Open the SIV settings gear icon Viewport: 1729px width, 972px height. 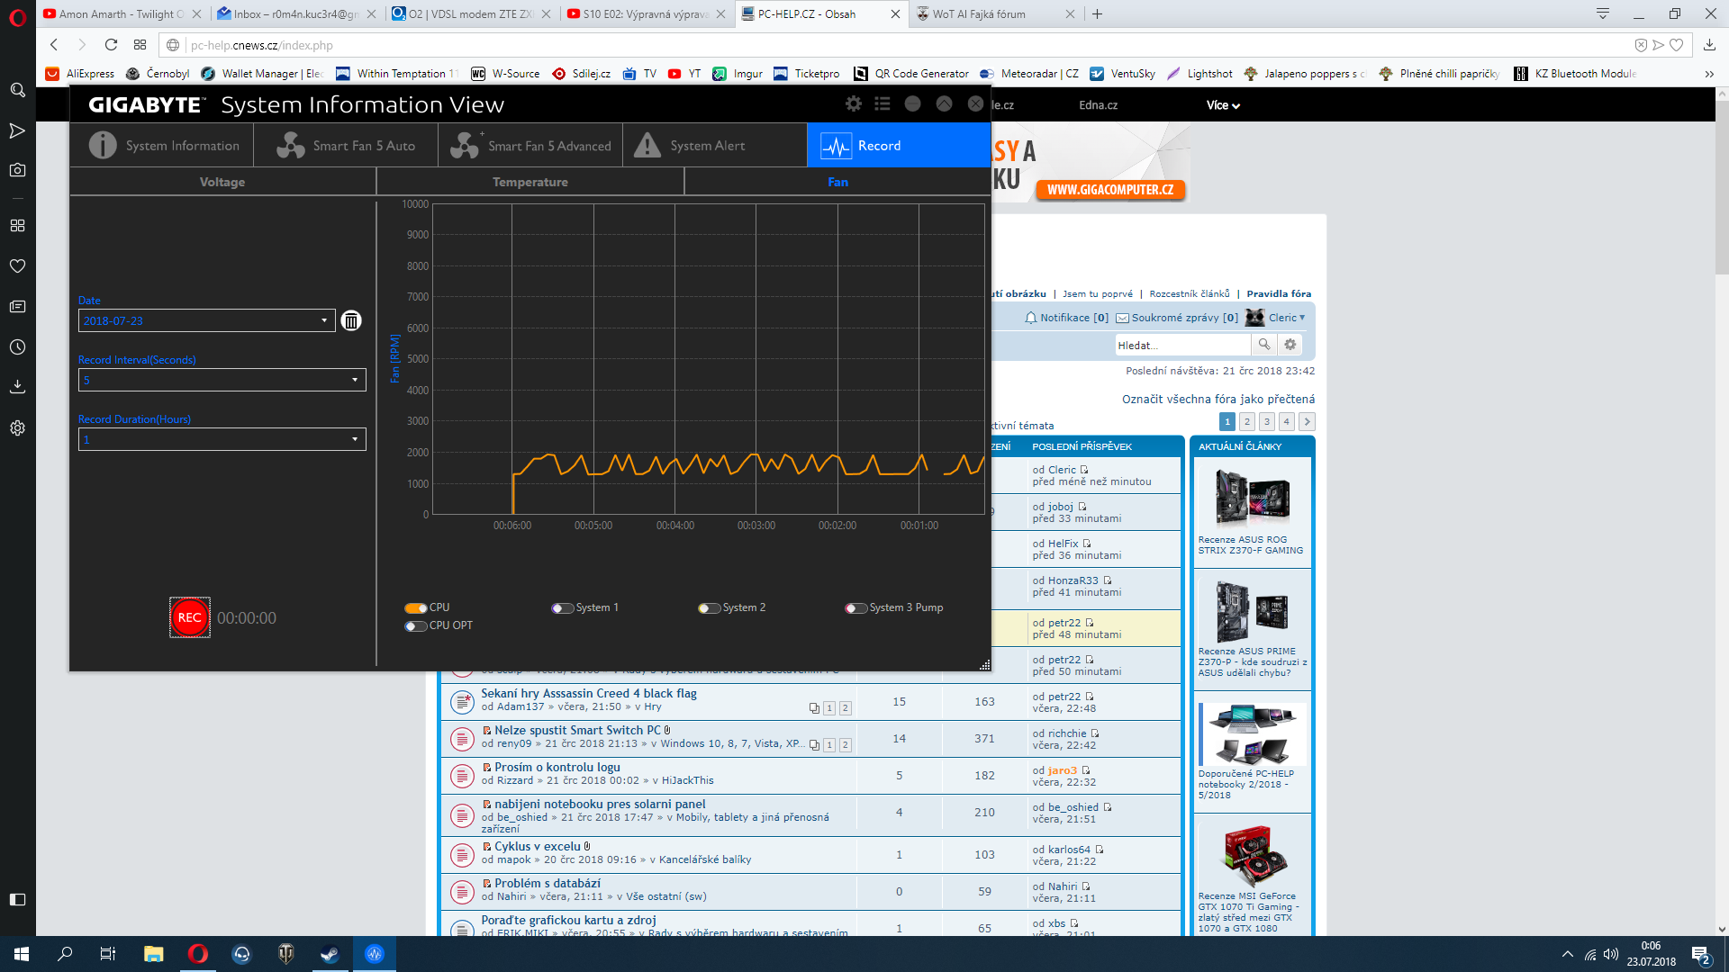853,104
